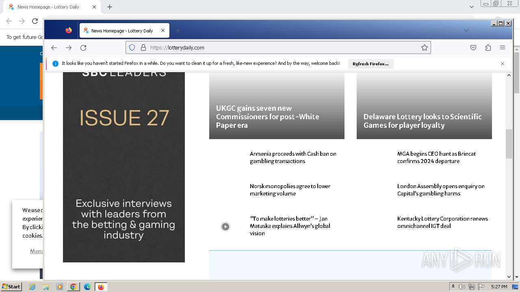Go back in Chrome window

coord(9,21)
